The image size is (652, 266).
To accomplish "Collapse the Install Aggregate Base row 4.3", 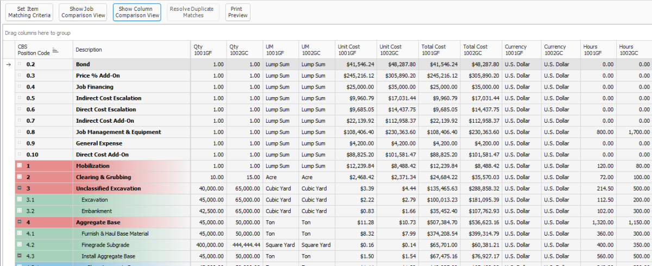I will pyautogui.click(x=20, y=256).
